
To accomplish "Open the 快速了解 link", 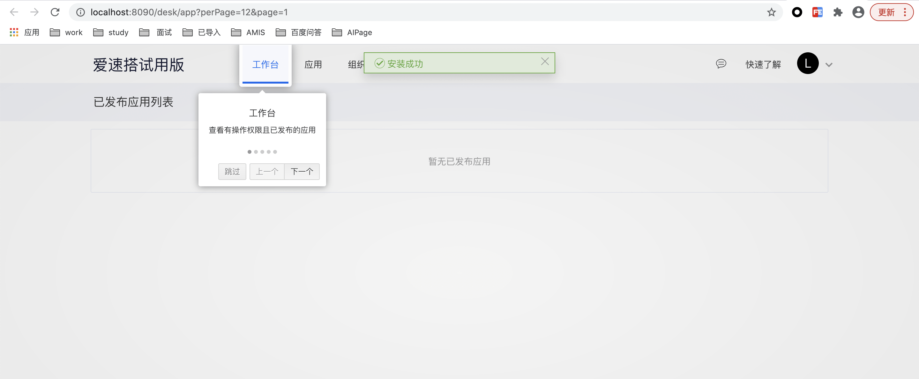I will [763, 64].
